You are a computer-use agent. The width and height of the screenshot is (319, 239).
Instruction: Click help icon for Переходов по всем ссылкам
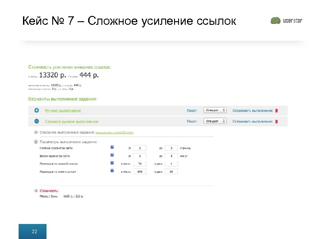click(x=112, y=171)
